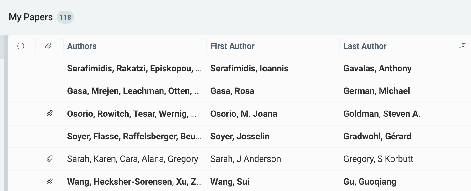Click the attachment paperclip column header icon

48,46
